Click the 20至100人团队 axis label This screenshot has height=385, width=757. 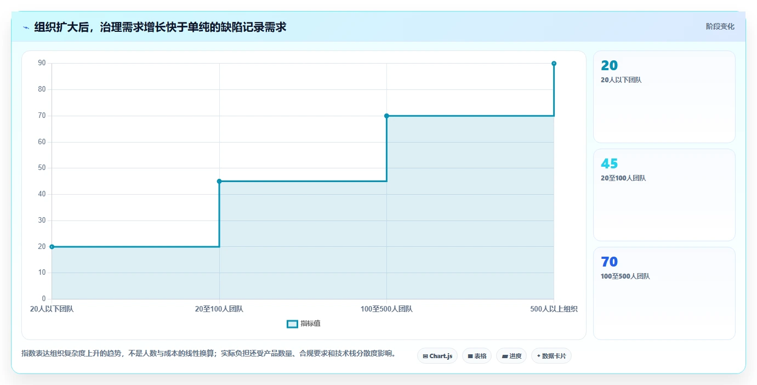[x=219, y=309]
